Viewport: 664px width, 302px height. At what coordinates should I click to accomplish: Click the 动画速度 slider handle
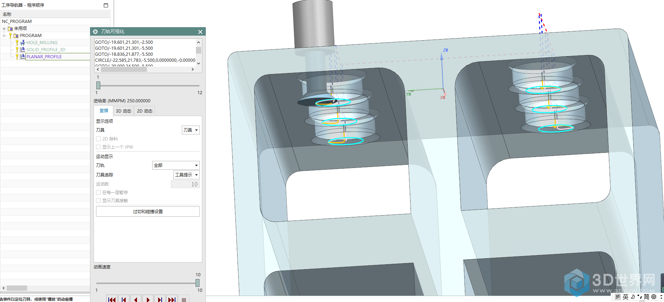197,283
